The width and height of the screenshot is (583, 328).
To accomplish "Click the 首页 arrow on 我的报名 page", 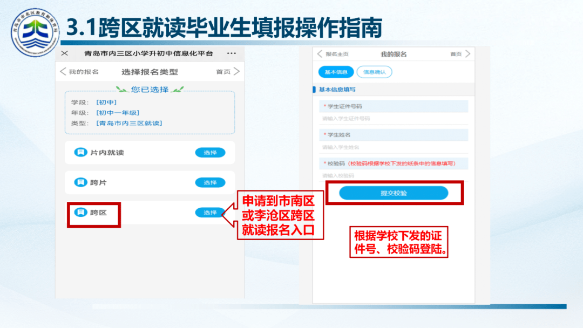I will point(467,54).
